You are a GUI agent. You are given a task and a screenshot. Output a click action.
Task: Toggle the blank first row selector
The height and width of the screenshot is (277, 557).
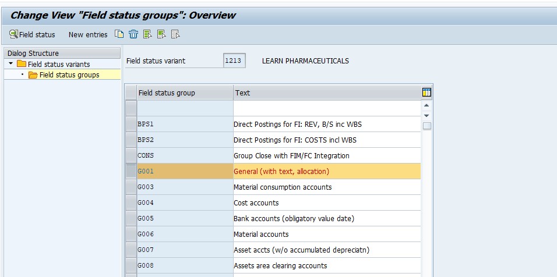131,108
